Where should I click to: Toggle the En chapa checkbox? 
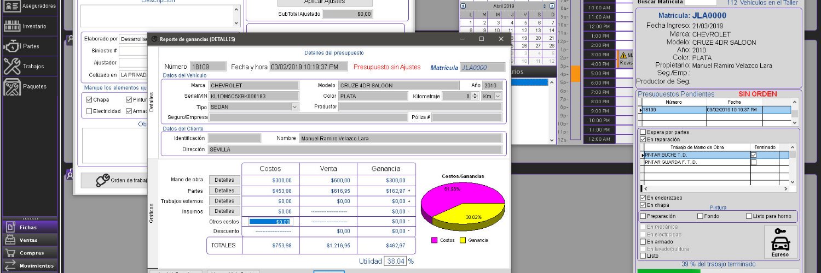[x=643, y=205]
